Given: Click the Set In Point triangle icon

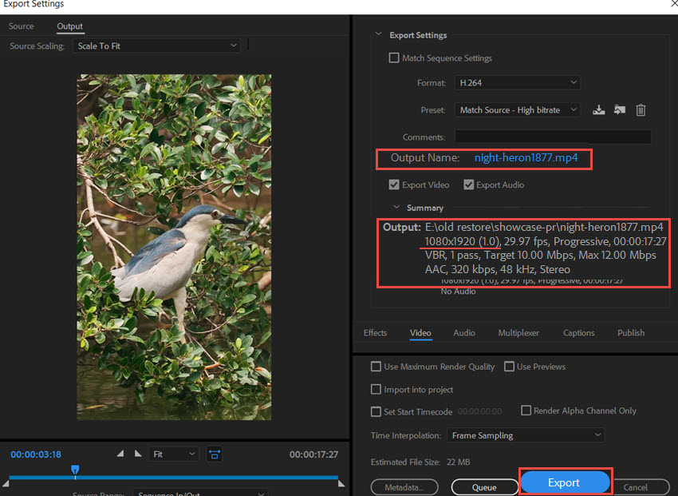Looking at the screenshot, I should tap(120, 454).
